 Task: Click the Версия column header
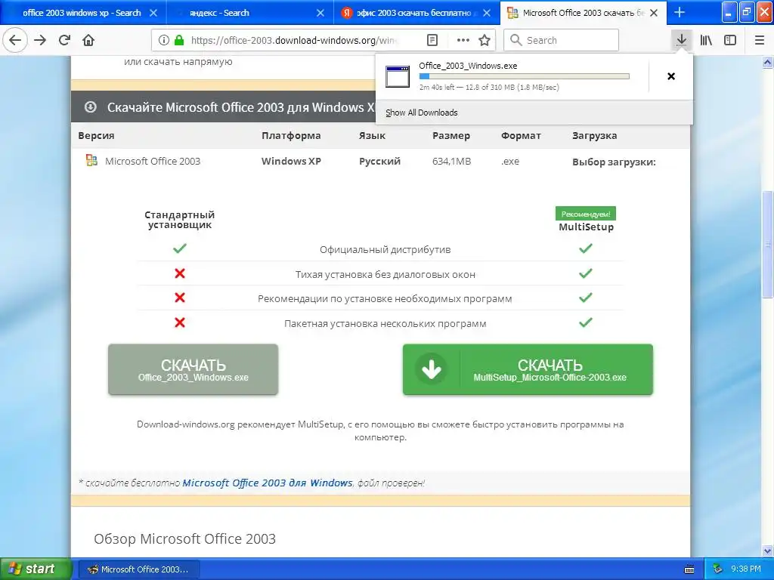pyautogui.click(x=96, y=136)
